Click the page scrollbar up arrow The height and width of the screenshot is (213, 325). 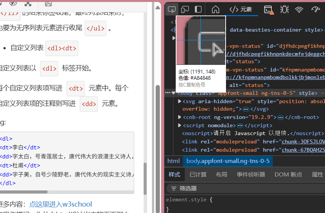[158, 8]
